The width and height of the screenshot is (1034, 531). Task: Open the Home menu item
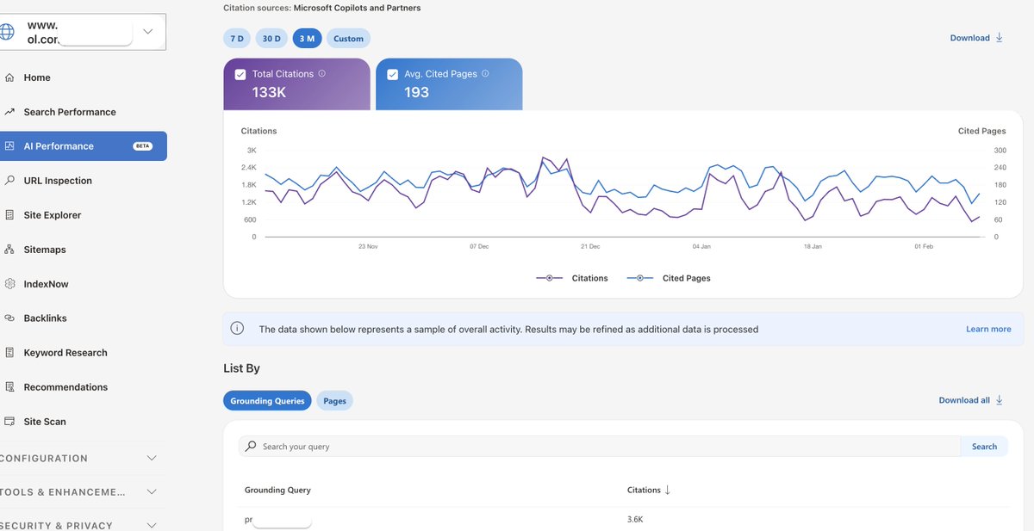[x=37, y=77]
